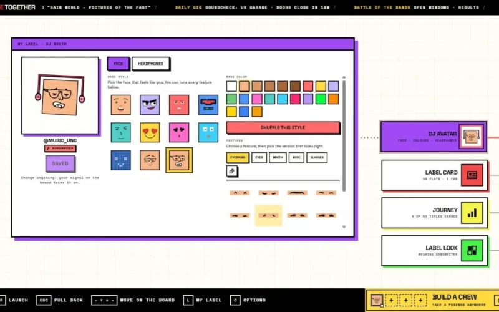Choose the highlighted eyebrow option
The width and height of the screenshot is (499, 312).
click(x=269, y=215)
